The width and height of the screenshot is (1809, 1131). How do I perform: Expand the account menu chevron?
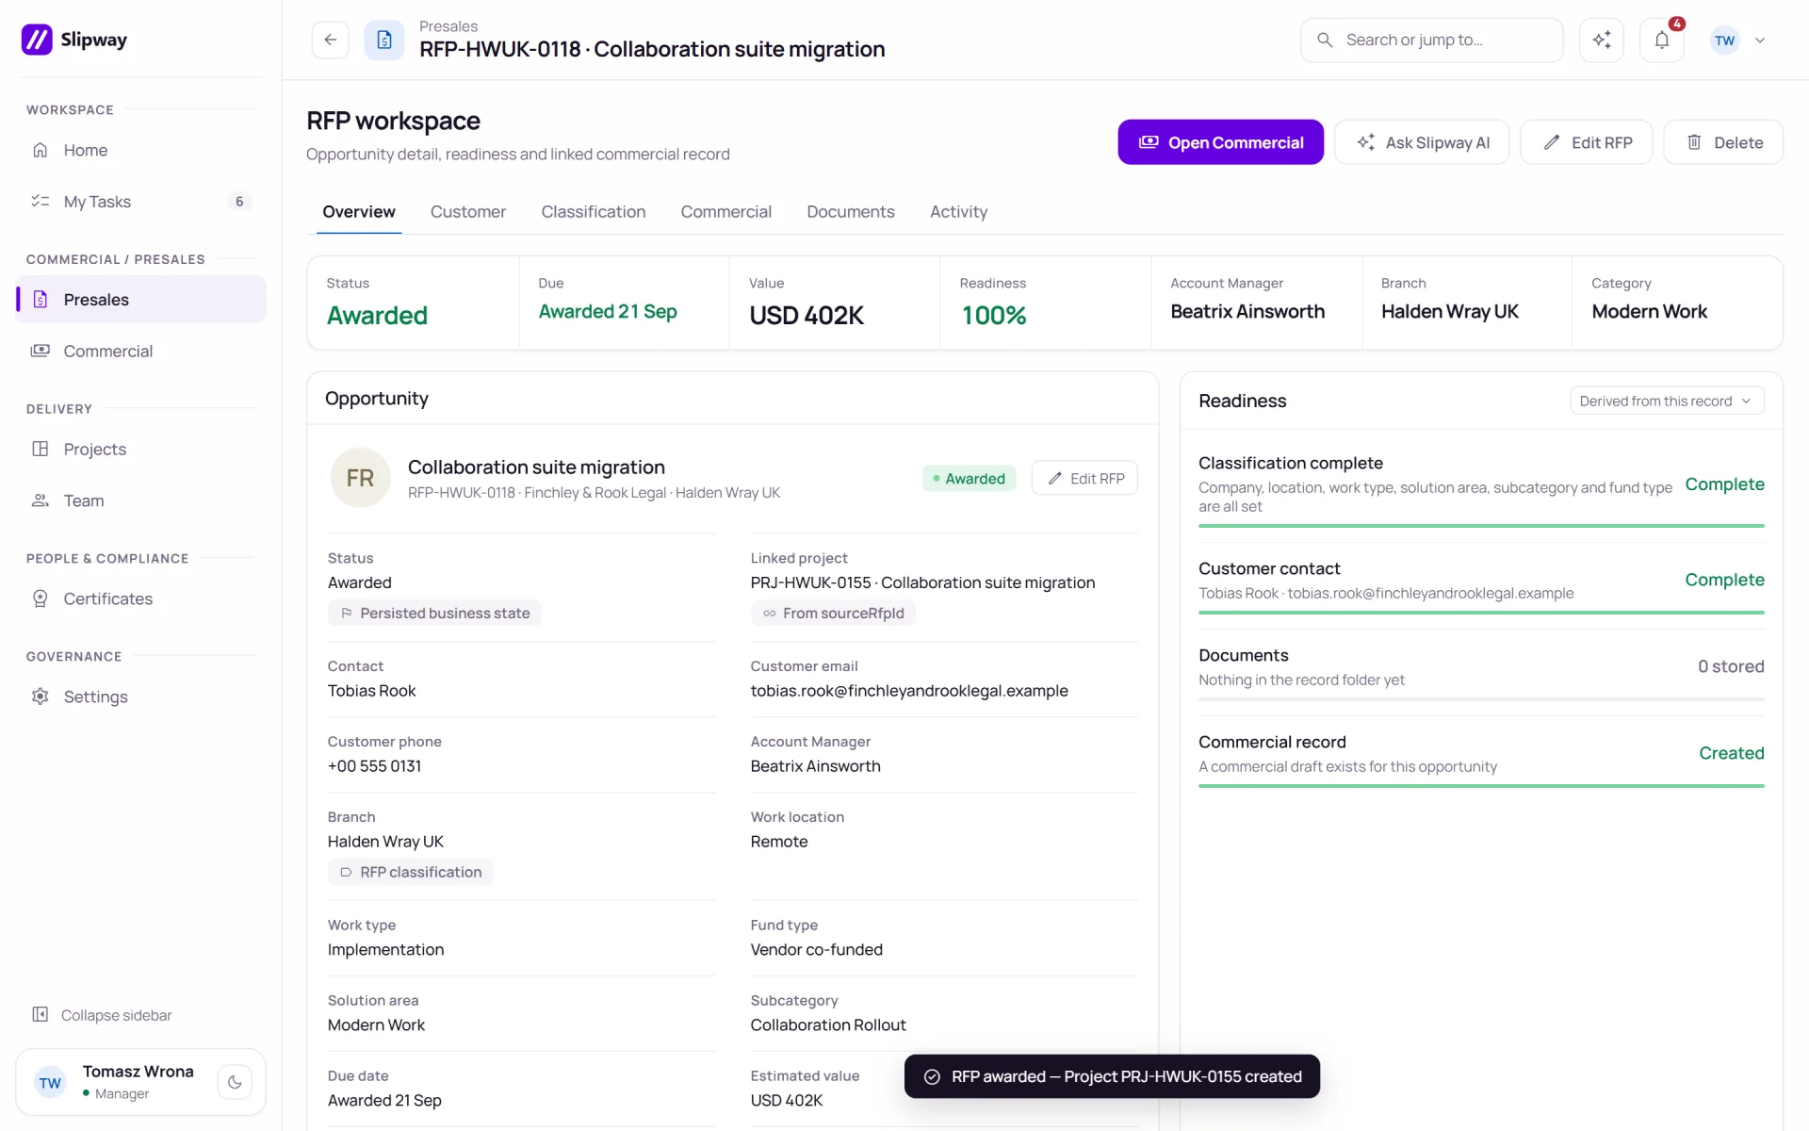1760,41
